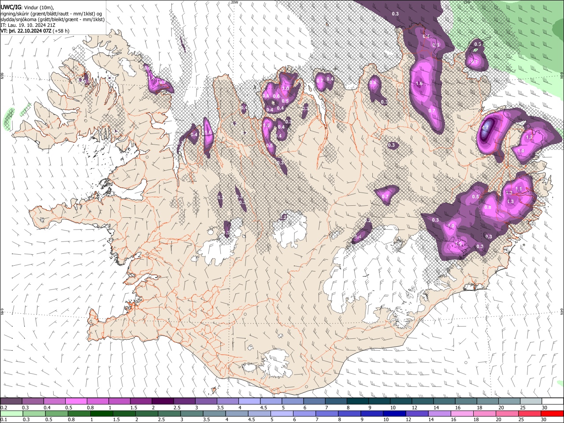The height and width of the screenshot is (423, 564).
Task: Click the '4.5' label in the snow legend
Action: point(263,408)
